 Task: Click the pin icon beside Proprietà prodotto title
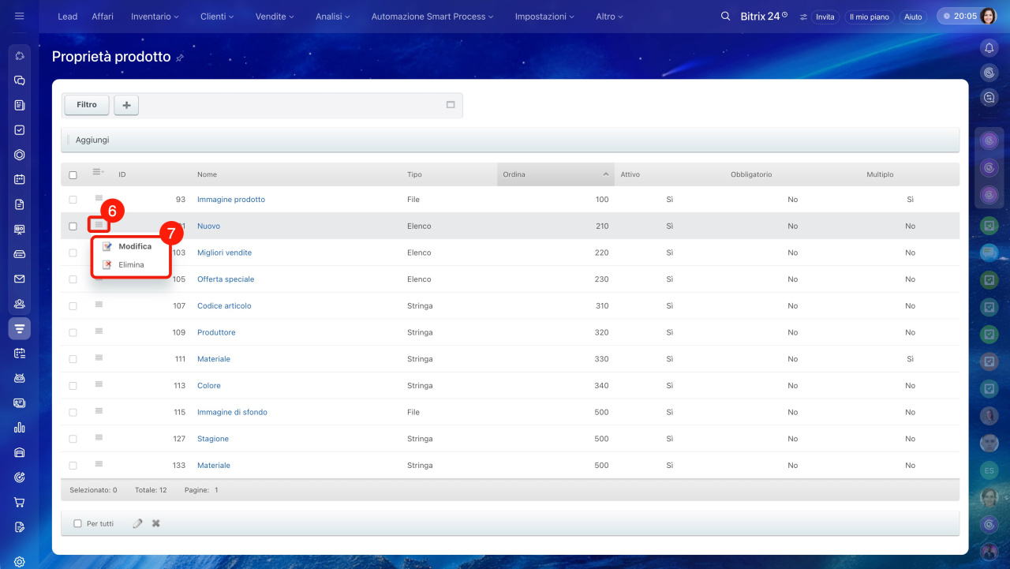180,58
